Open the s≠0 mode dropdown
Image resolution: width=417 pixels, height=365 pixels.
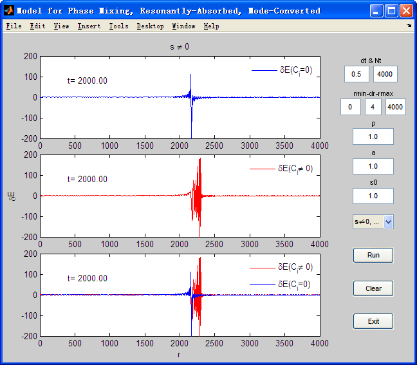point(373,222)
